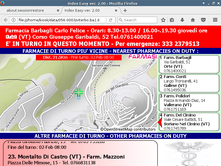Click the browser back arrow button
Screen dimensions: 221x166
coord(5,20)
